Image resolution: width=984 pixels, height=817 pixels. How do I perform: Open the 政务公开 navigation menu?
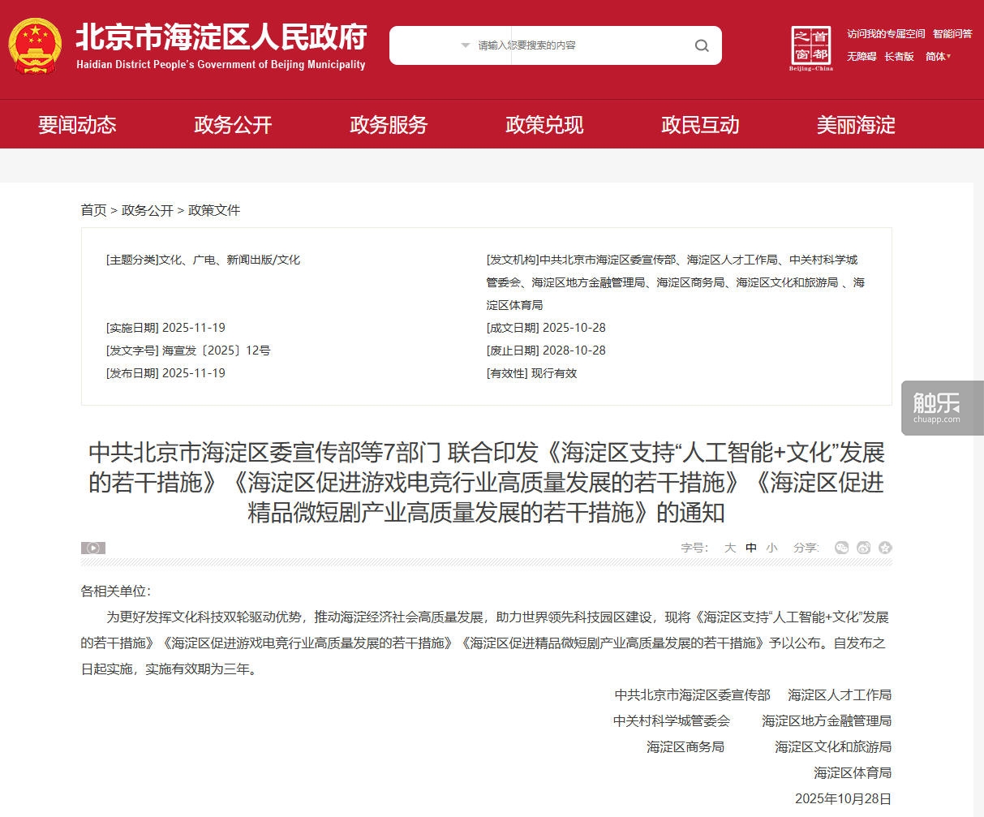(x=233, y=125)
